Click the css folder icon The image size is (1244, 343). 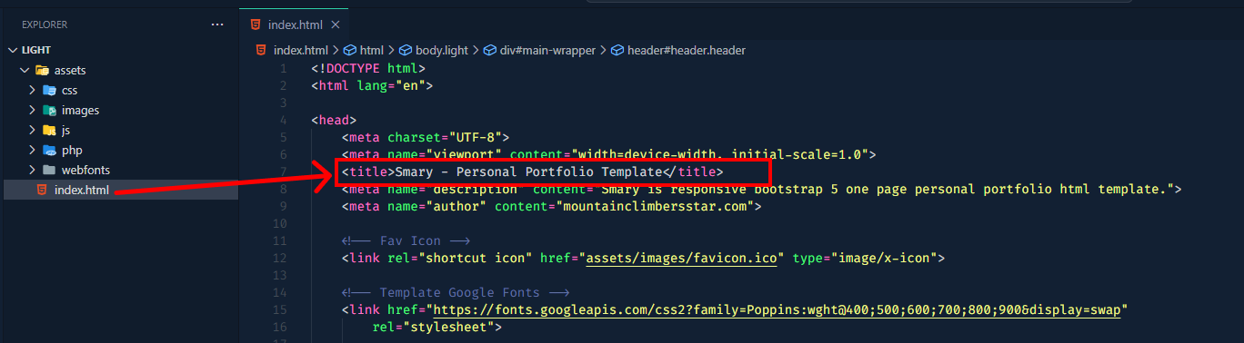pyautogui.click(x=49, y=90)
